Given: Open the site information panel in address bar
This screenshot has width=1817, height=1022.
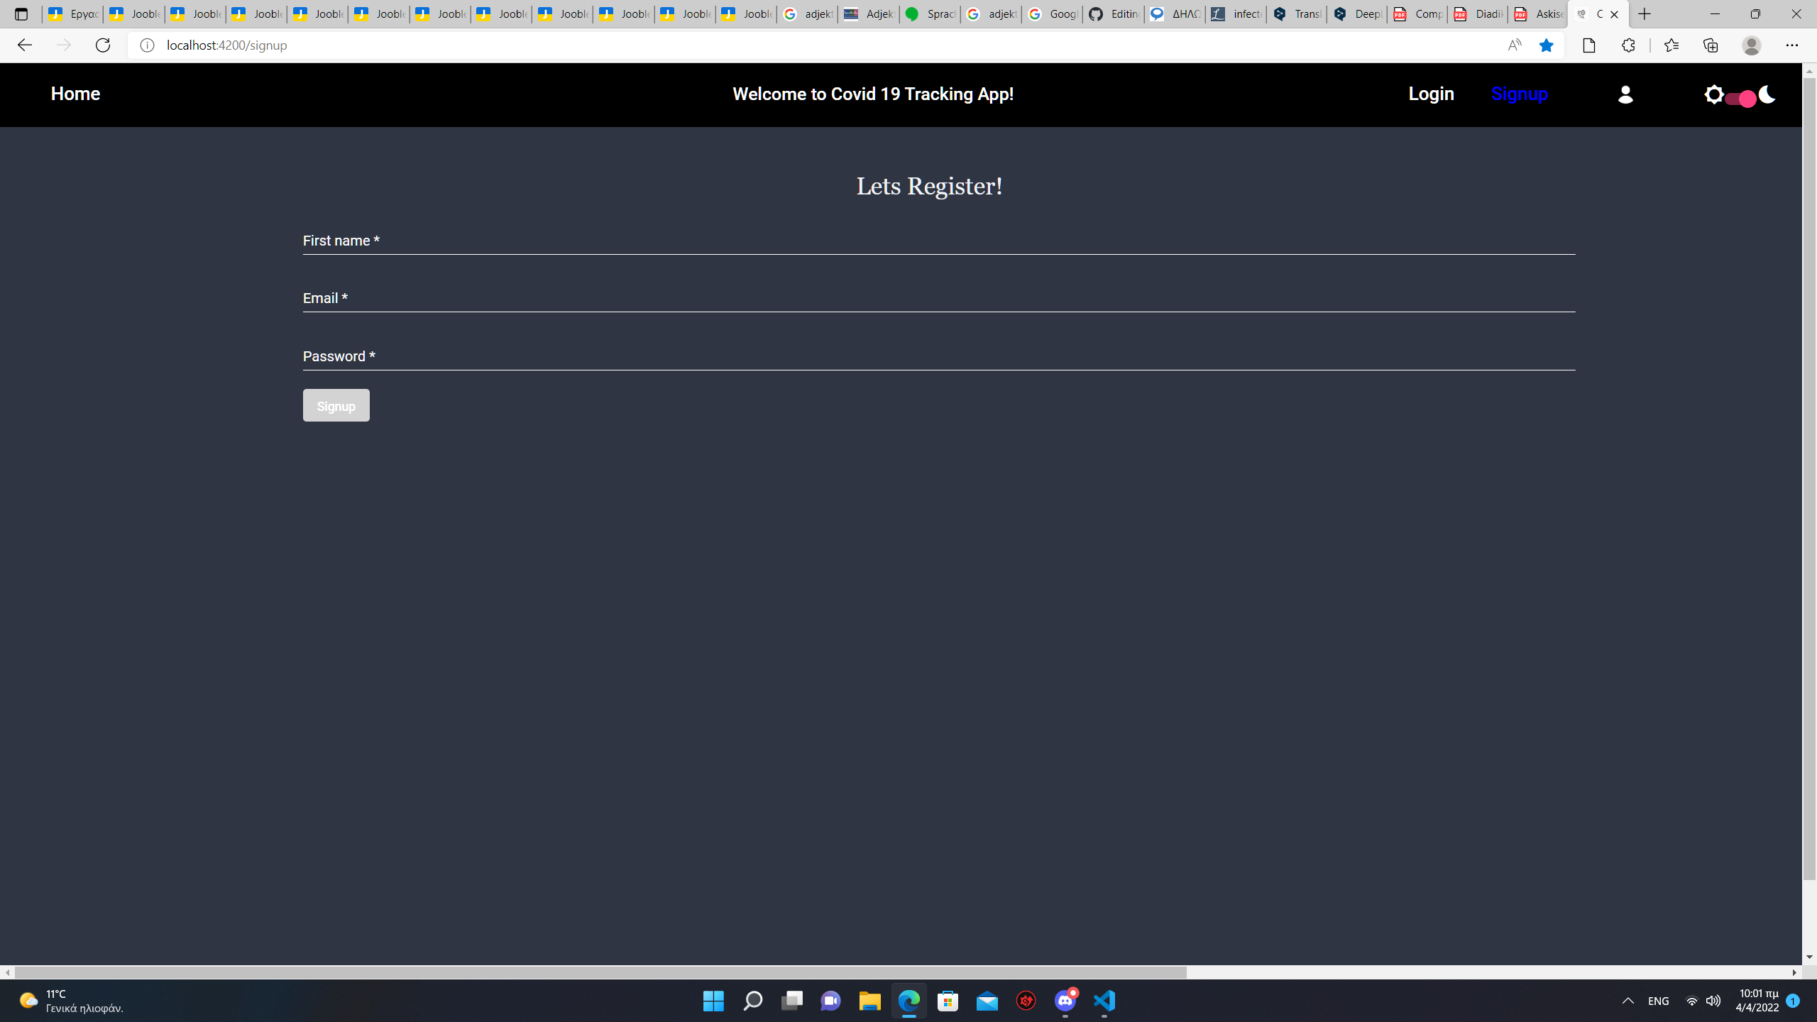Looking at the screenshot, I should pos(147,45).
